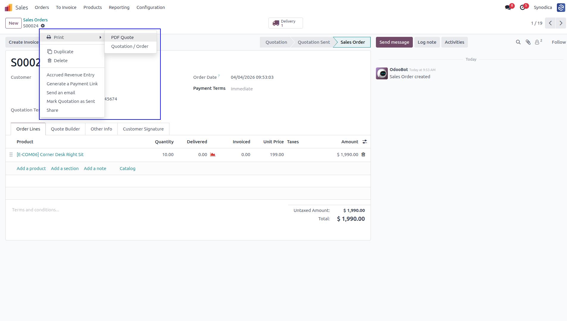This screenshot has width=567, height=321.
Task: Click the Add a product link
Action: click(31, 169)
